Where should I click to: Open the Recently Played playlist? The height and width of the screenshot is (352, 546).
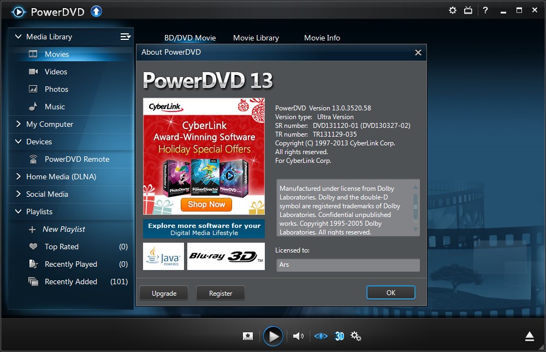[x=70, y=264]
